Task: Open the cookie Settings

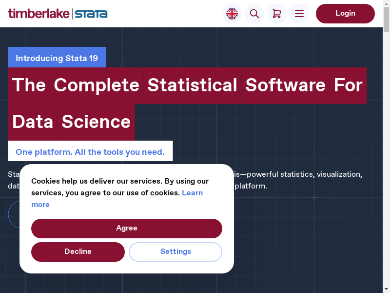Action: click(x=175, y=251)
